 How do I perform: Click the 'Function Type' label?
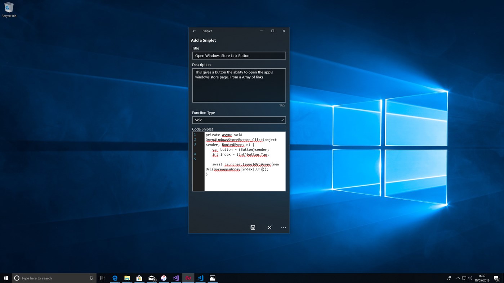[204, 113]
